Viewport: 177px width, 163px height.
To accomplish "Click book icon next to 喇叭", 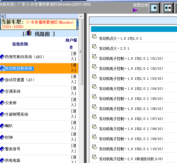I will [x=2, y=126].
